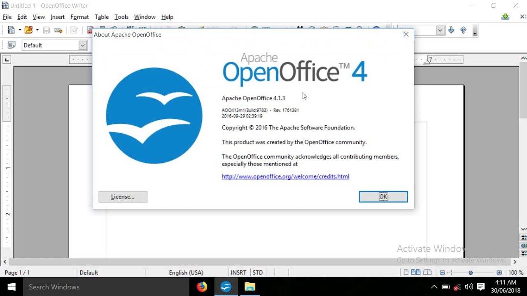Click the License... button
527x296 pixels.
click(123, 197)
